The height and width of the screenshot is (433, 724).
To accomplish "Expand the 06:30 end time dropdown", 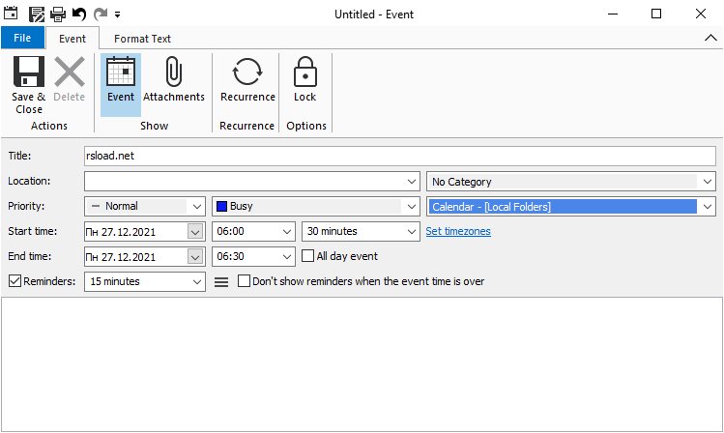I will click(287, 257).
